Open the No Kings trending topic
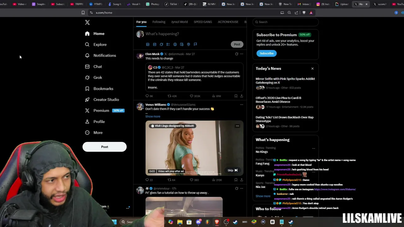The width and height of the screenshot is (404, 227). pyautogui.click(x=262, y=152)
